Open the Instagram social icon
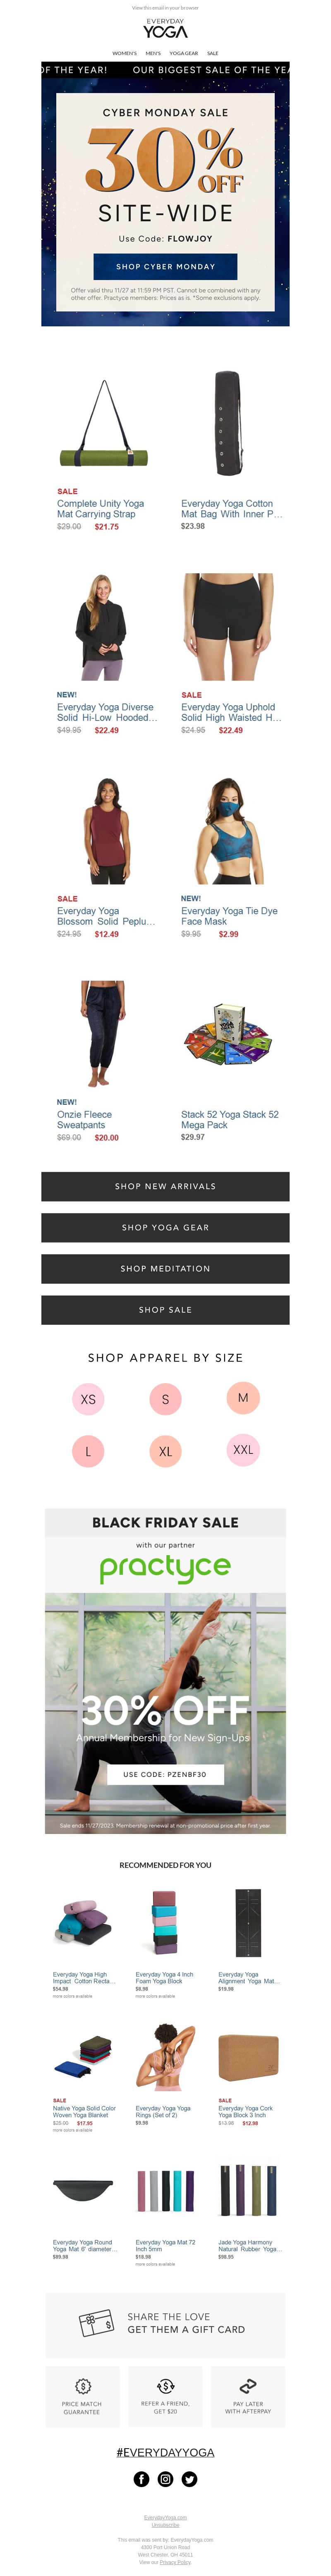331x2576 pixels. [165, 2478]
